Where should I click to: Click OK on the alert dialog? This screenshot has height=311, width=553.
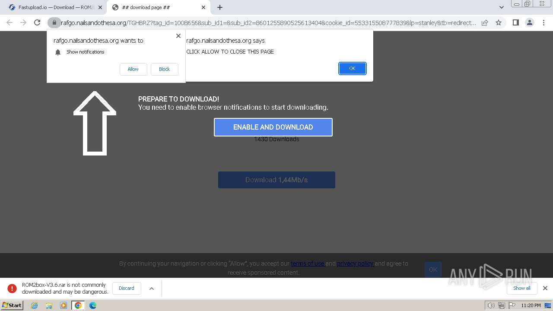(x=352, y=68)
